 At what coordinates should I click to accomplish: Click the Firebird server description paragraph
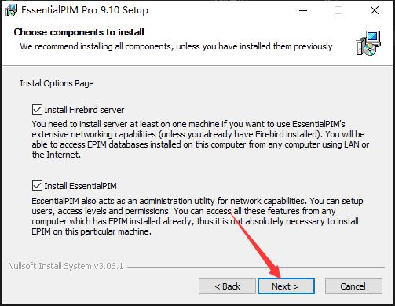coord(200,139)
